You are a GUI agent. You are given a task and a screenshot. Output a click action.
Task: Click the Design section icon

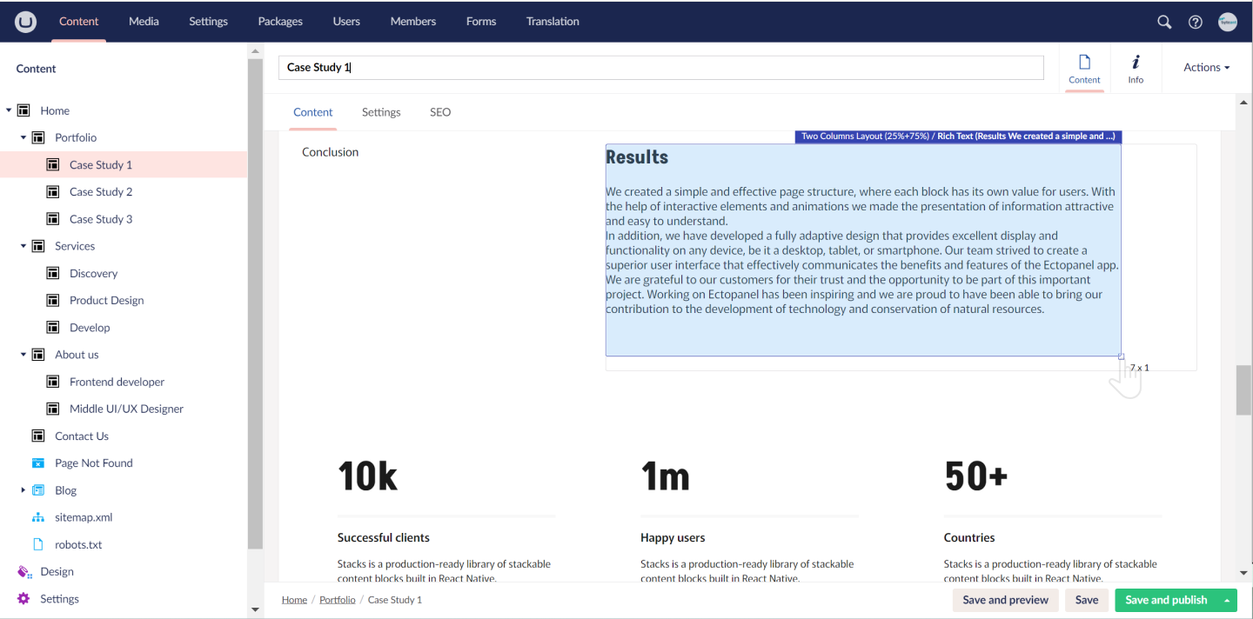point(24,571)
